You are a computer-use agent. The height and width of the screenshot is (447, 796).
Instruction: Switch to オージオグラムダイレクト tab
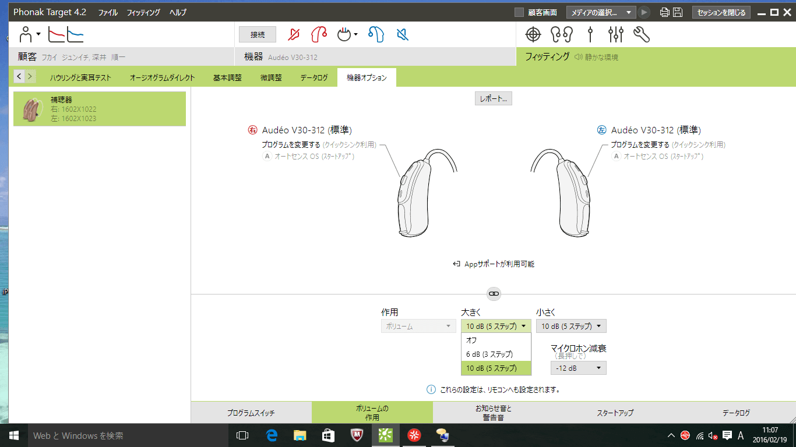click(x=162, y=77)
